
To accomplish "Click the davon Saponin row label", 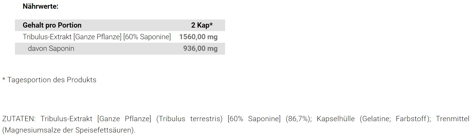I will [51, 49].
